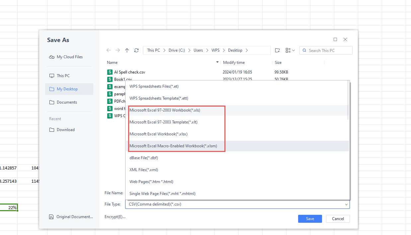The image size is (411, 235).
Task: Open Encrypt(E)... settings link
Action: tap(115, 216)
